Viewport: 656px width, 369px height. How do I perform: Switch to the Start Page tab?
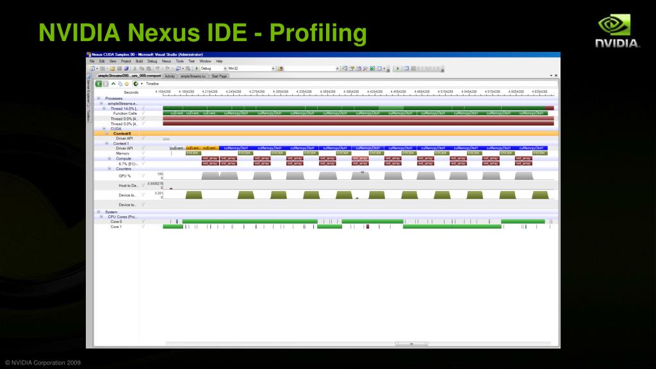point(219,76)
